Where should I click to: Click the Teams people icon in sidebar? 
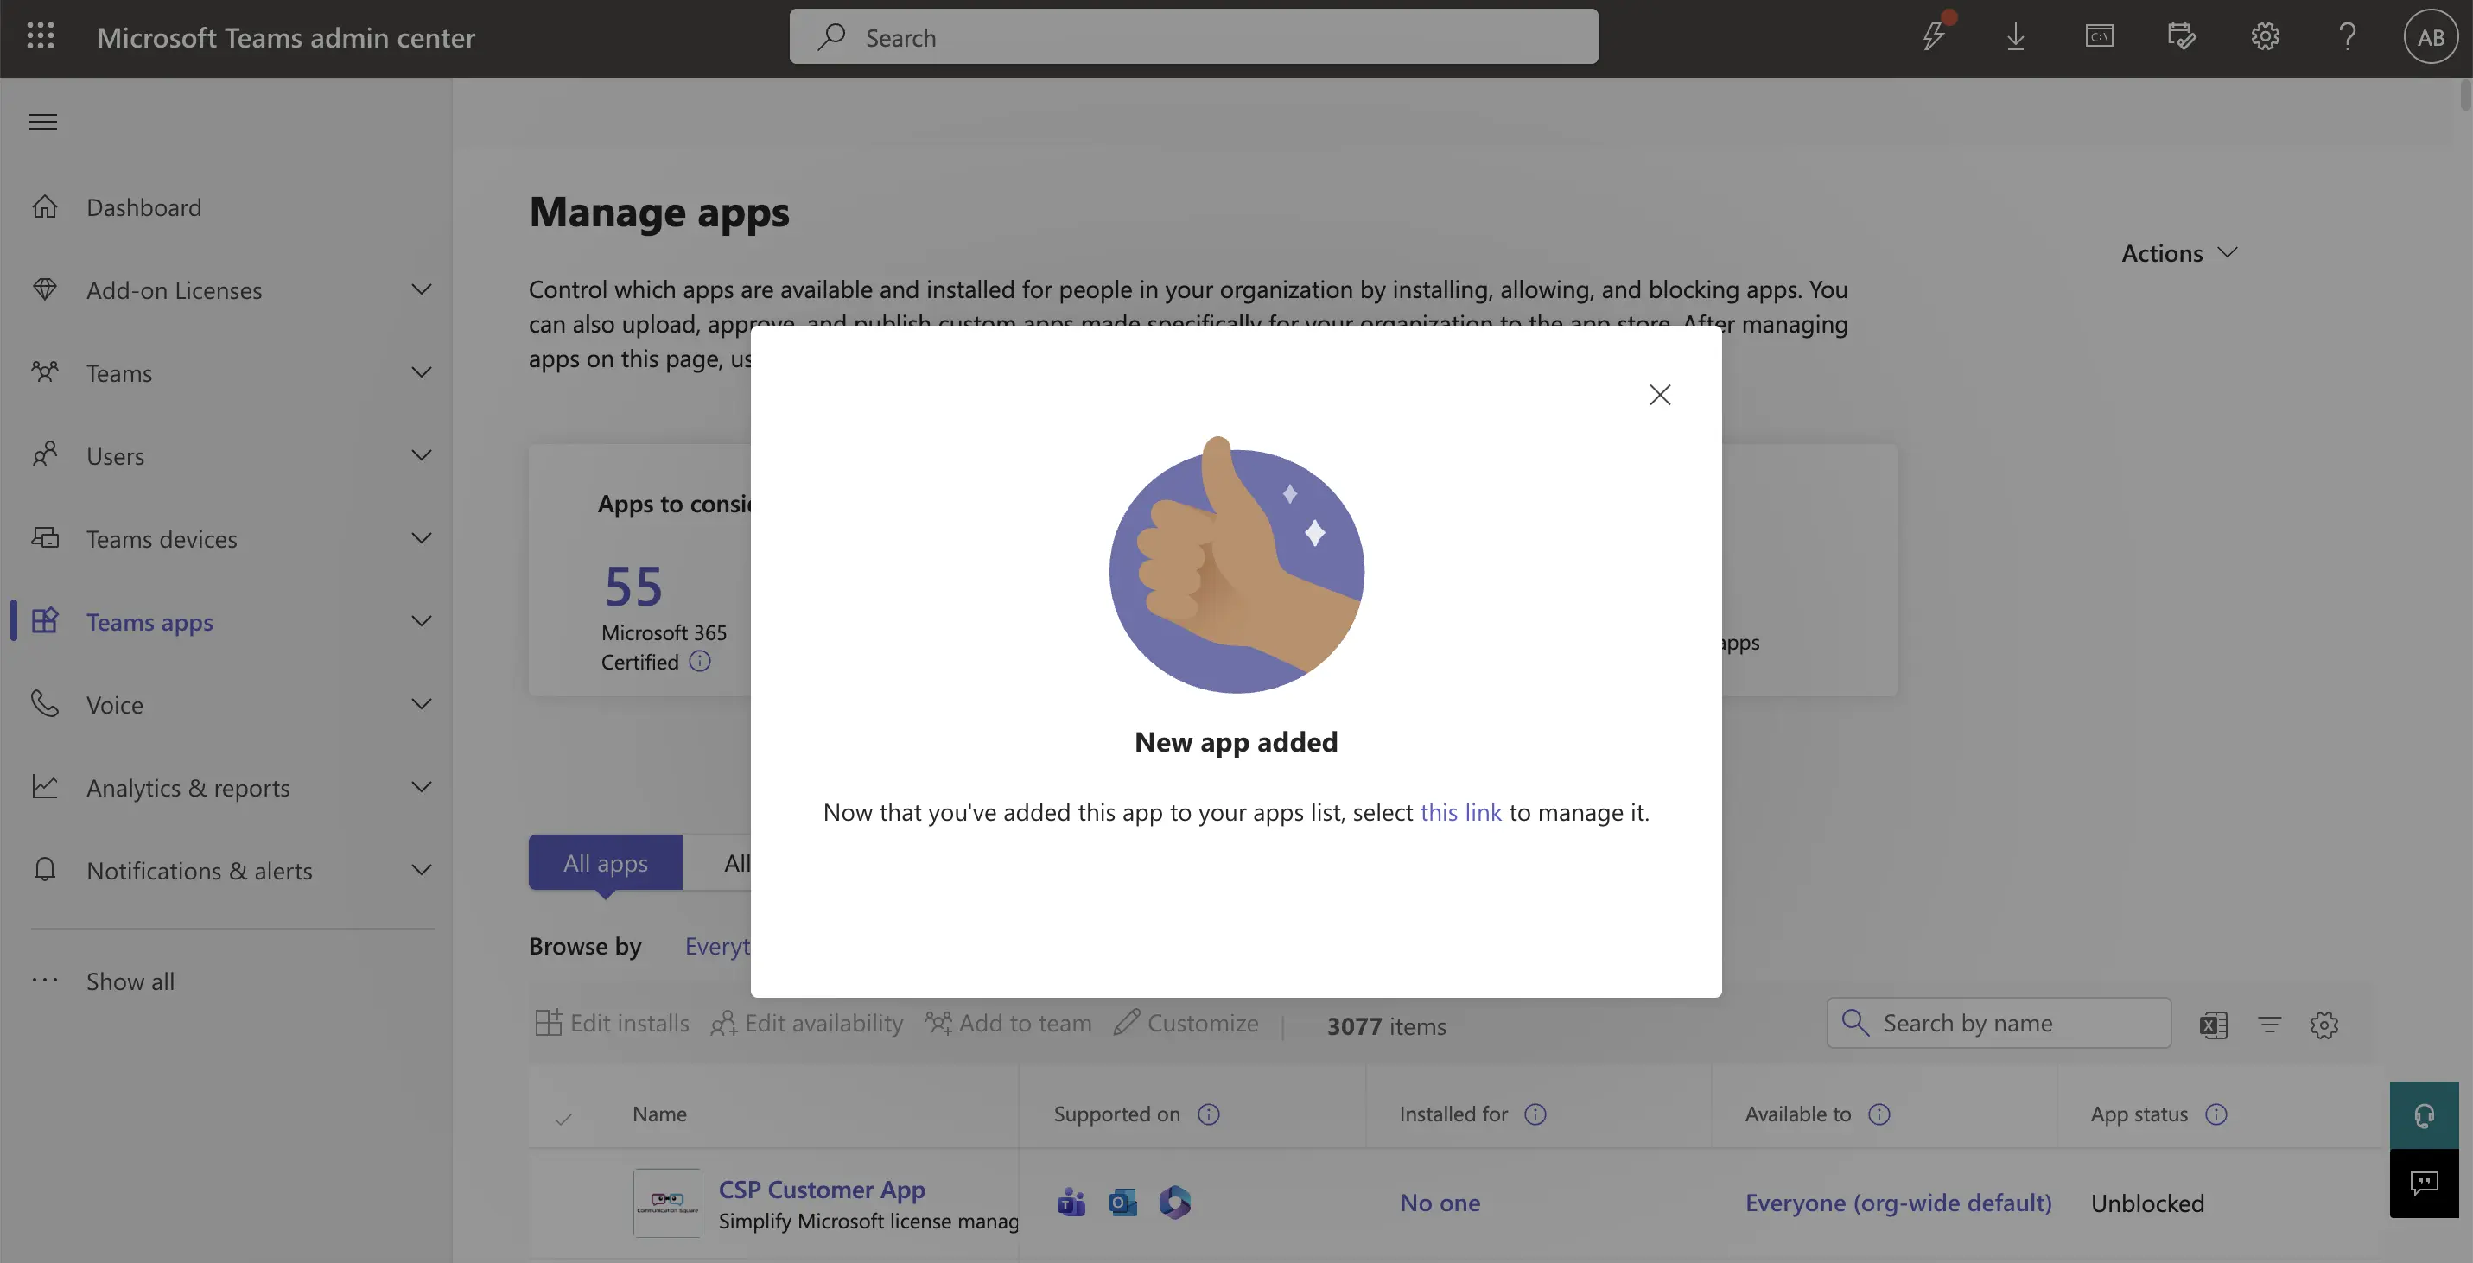coord(45,371)
